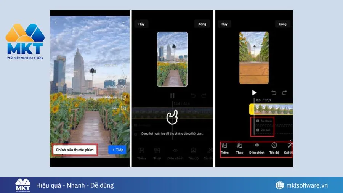Tap the Thay replace-clip tool
Viewport: 343px width, 193px height.
pyautogui.click(x=240, y=148)
